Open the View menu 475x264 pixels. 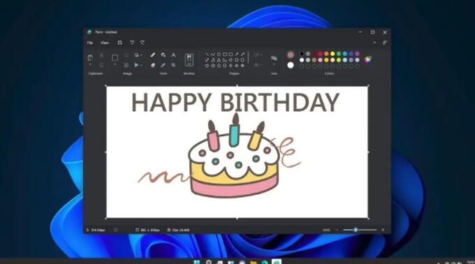105,43
